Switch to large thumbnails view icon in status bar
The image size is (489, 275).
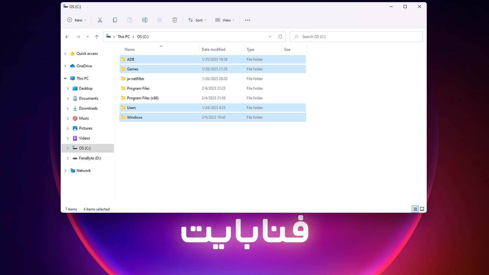(422, 209)
